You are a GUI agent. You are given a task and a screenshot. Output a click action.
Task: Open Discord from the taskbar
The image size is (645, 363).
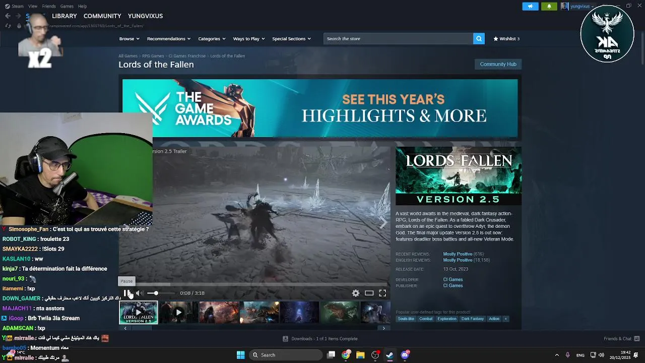tap(405, 355)
